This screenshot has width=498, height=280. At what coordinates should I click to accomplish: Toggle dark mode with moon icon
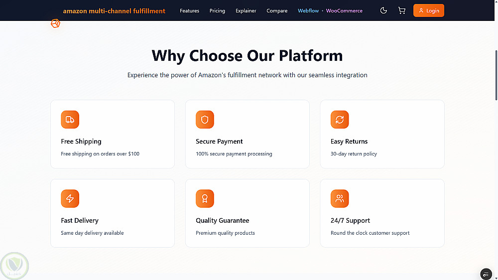tap(383, 10)
